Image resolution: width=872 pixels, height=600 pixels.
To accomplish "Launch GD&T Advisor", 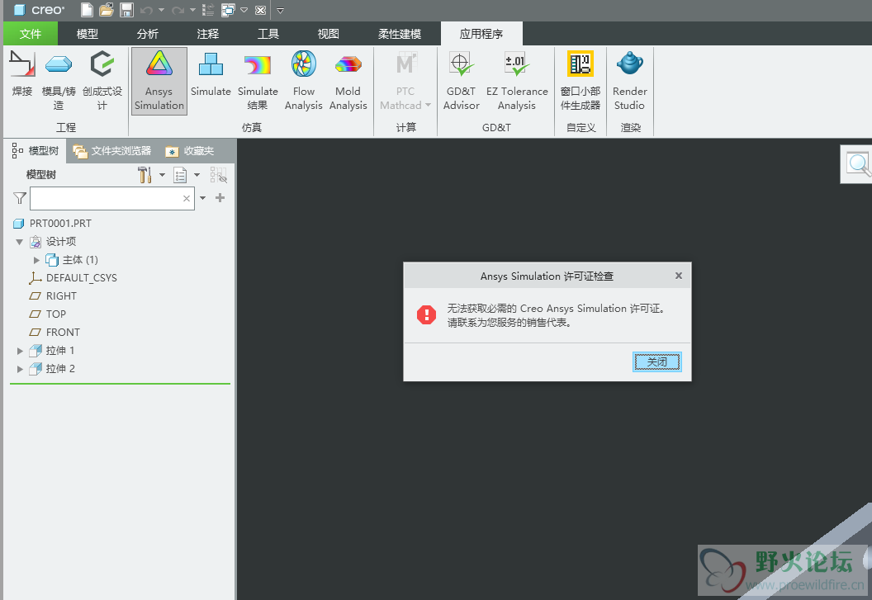I will click(461, 81).
